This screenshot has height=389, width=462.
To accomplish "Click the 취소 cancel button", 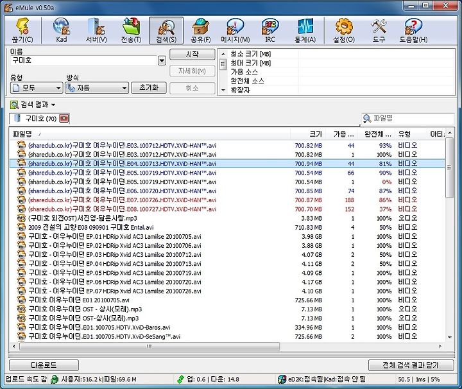I will (192, 88).
